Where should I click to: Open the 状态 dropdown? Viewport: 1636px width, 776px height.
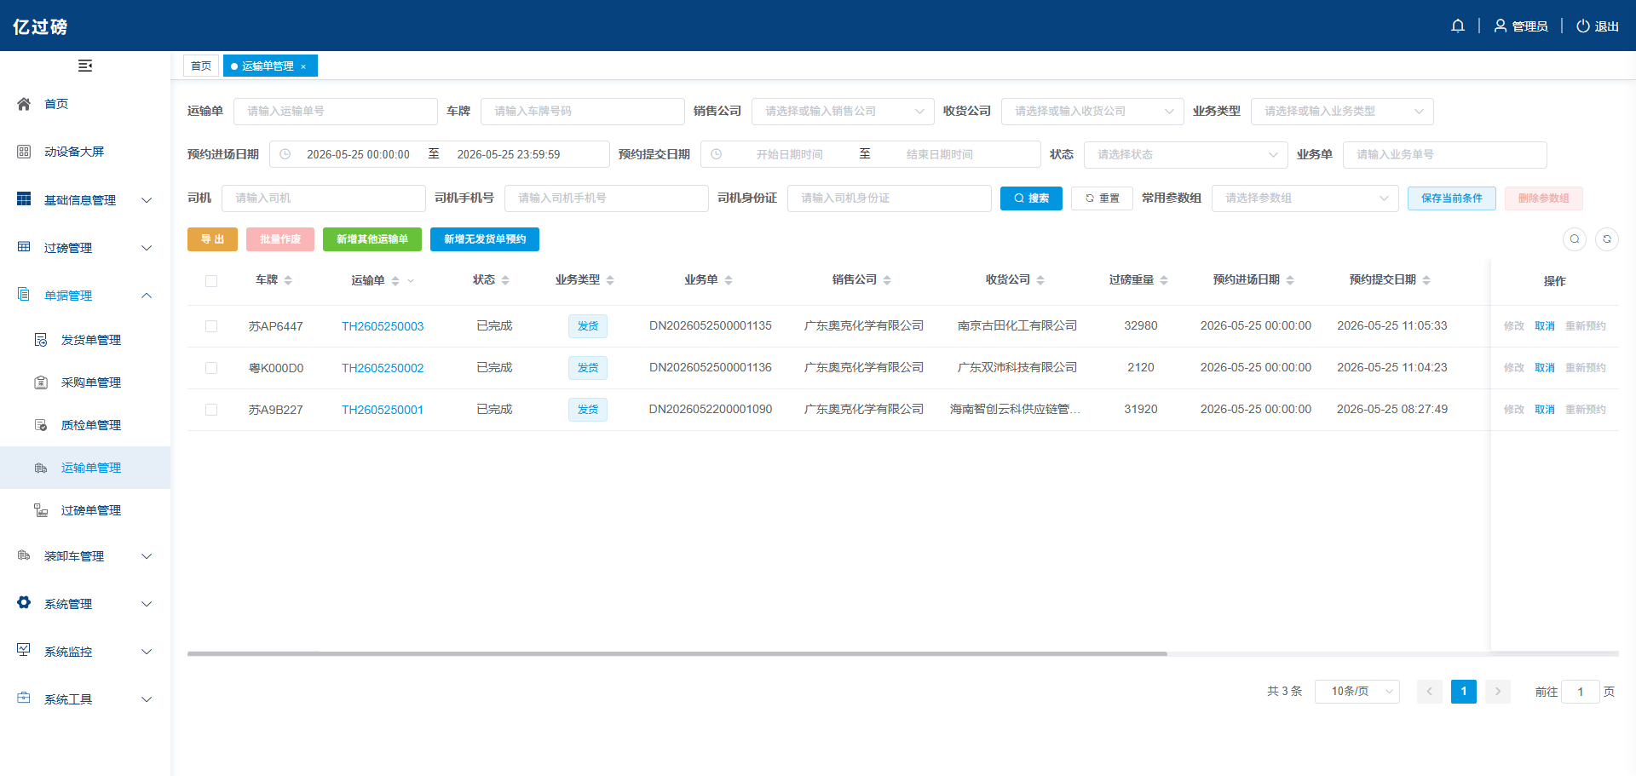1185,155
